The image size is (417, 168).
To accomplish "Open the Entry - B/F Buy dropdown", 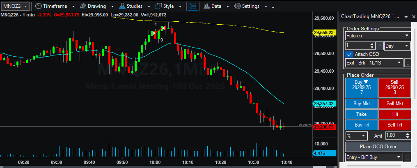I will [x=374, y=157].
